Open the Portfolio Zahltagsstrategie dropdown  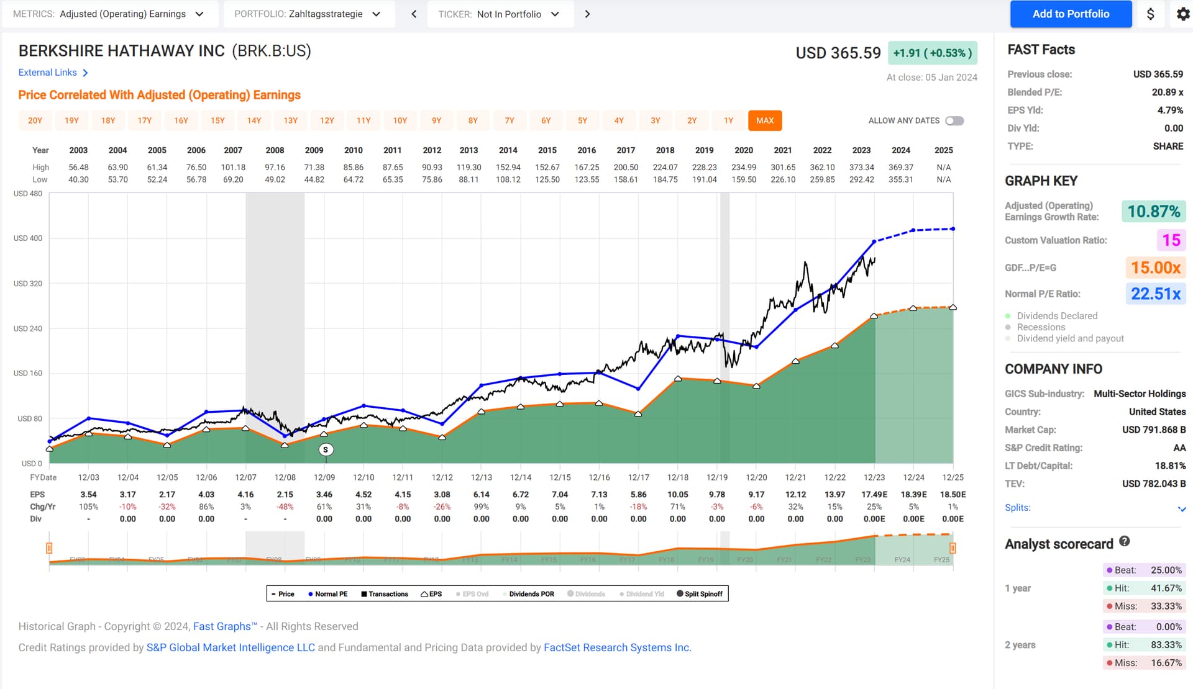pos(309,14)
